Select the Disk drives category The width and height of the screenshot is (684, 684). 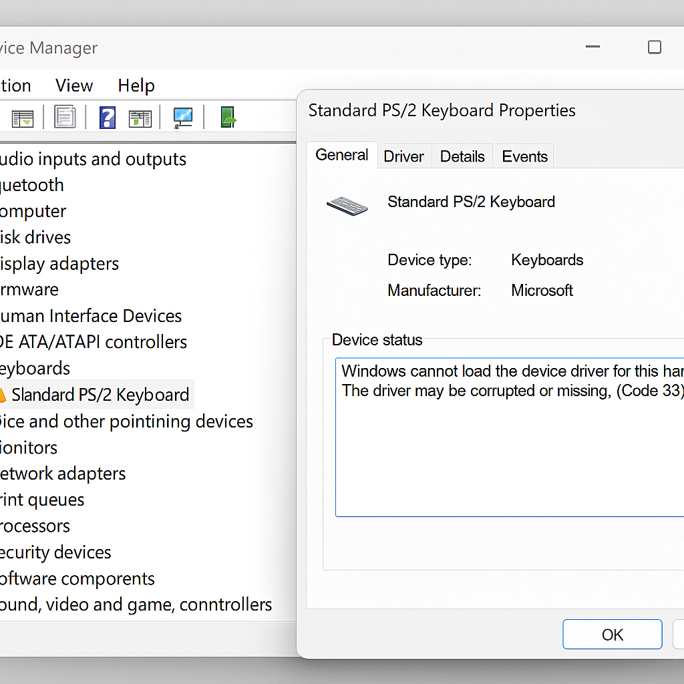click(35, 238)
